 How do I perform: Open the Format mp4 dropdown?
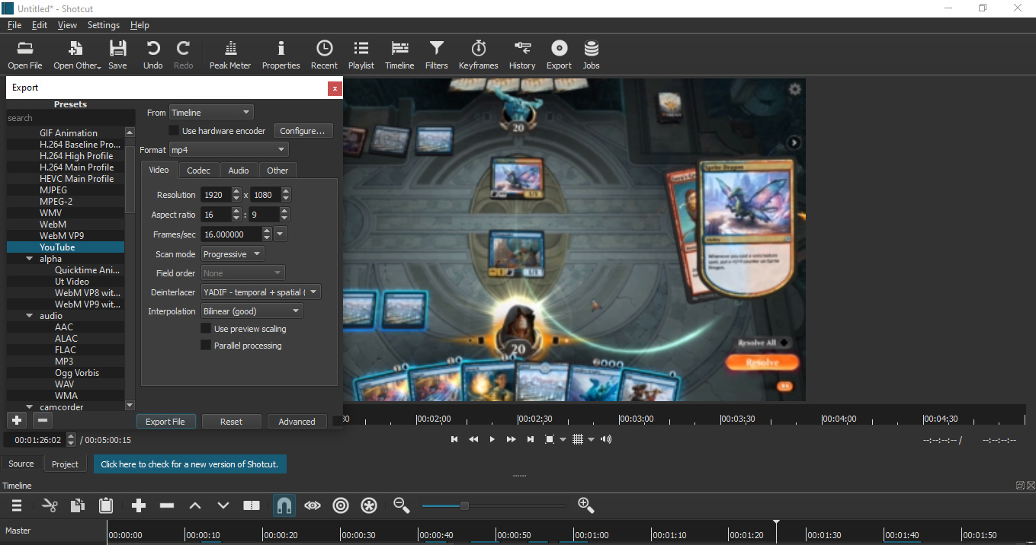pyautogui.click(x=229, y=150)
